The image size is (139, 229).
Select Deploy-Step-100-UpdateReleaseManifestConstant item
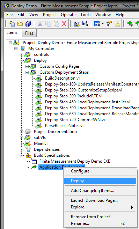point(92,84)
